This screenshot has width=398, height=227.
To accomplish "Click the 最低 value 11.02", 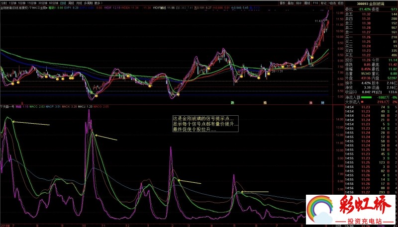I will [393, 69].
